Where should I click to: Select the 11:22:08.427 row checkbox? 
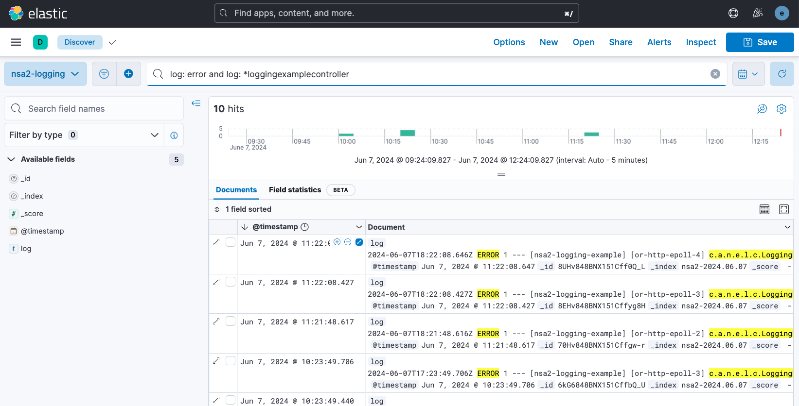click(x=231, y=282)
